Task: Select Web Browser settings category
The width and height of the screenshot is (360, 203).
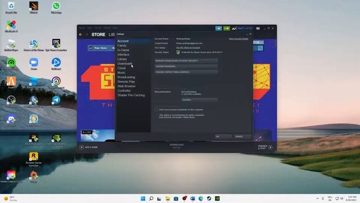Action: (126, 86)
